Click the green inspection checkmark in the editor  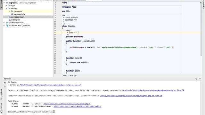(x=201, y=3)
